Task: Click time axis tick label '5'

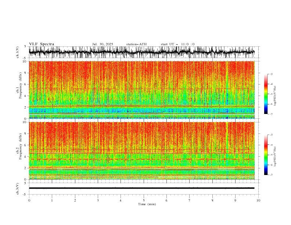Action: [x=144, y=200]
